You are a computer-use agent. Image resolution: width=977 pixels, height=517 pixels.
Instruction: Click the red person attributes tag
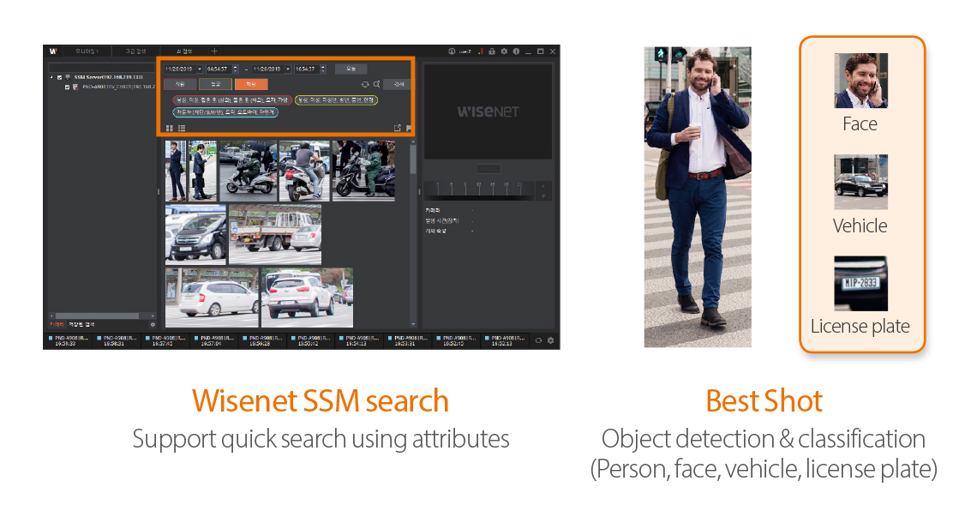click(x=231, y=99)
